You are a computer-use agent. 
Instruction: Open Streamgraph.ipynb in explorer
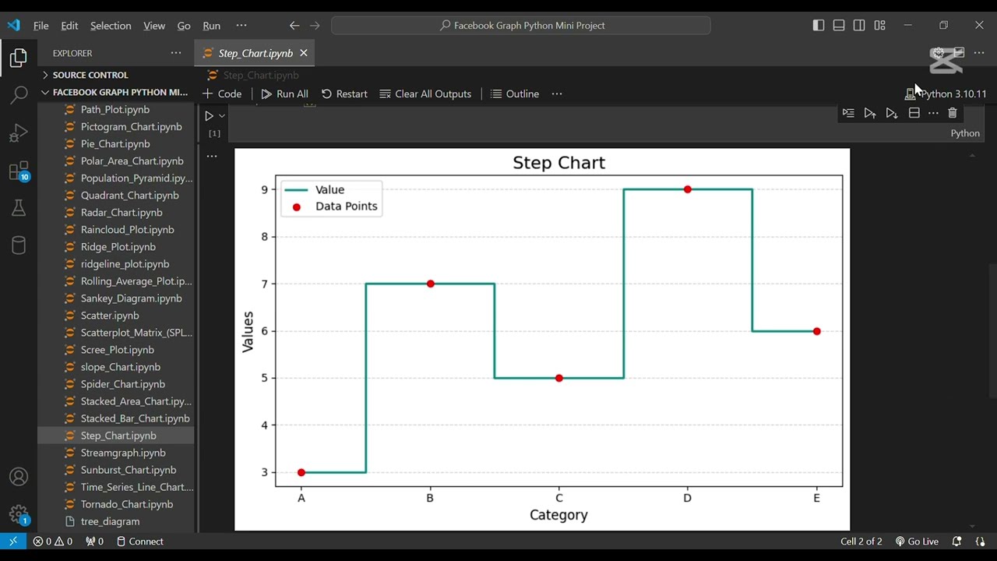click(x=123, y=453)
